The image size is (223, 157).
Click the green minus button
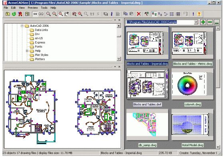210,22
